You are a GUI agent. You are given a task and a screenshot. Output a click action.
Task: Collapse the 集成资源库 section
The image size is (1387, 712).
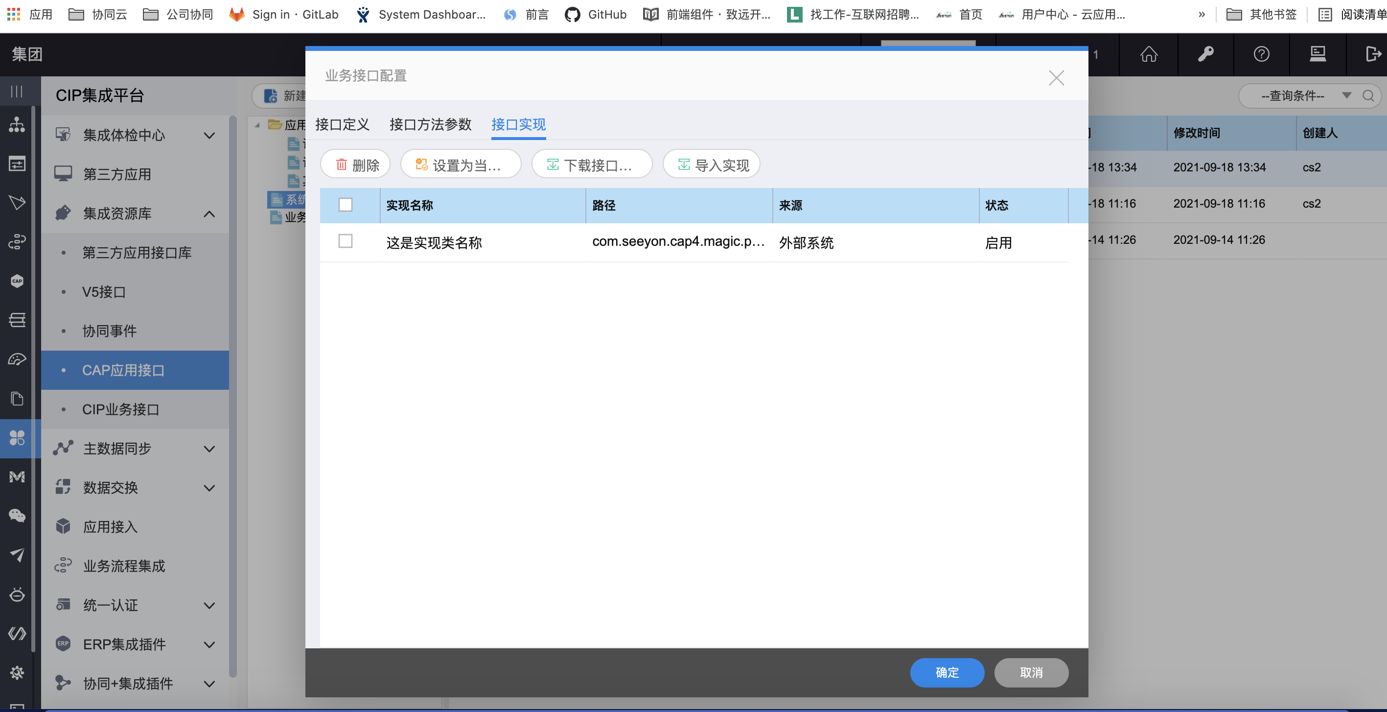click(209, 214)
